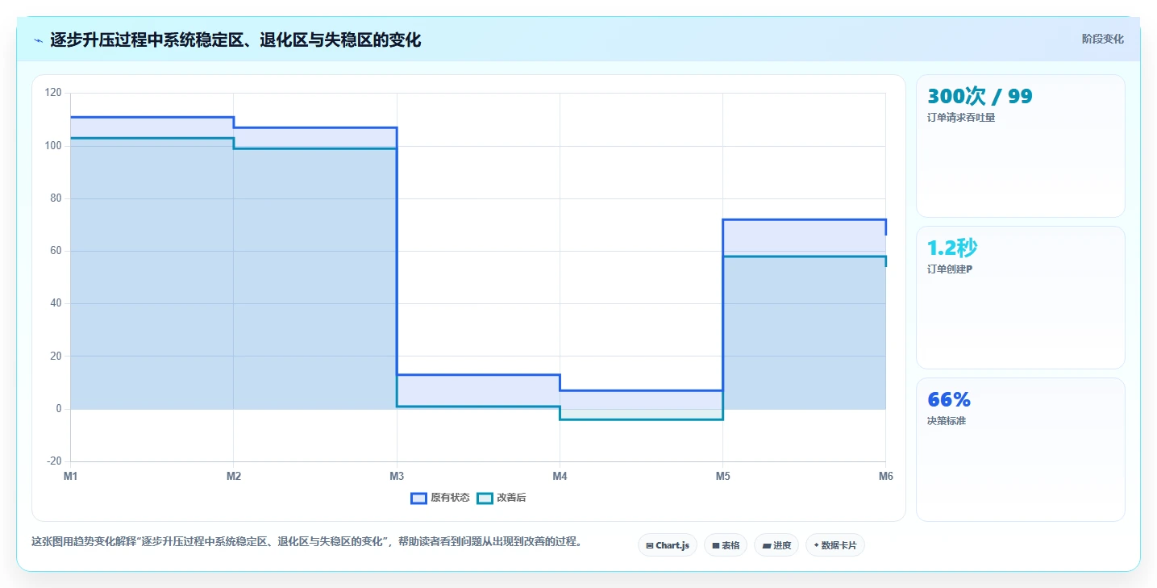Click the 60 y-axis value
1157x588 pixels.
56,251
